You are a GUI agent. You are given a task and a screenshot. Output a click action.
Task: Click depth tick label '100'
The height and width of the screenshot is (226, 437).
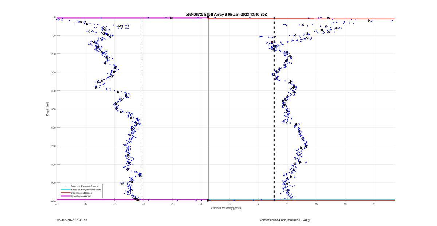tap(53, 36)
